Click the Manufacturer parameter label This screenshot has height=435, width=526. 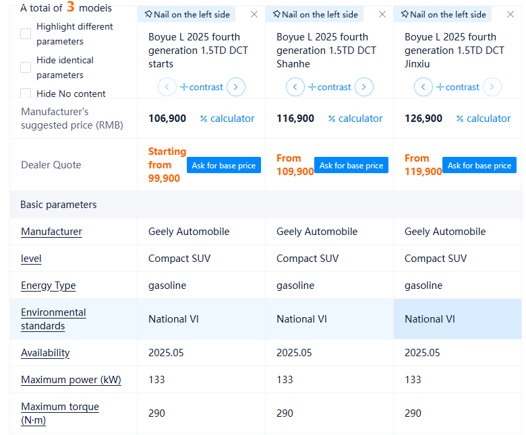[x=51, y=232]
